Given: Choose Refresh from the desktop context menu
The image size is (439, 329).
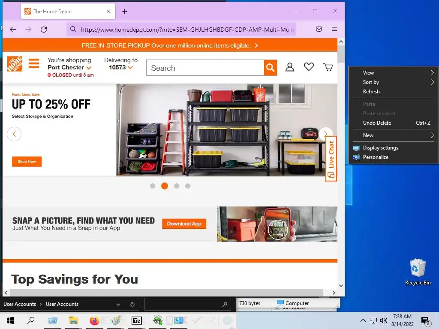Looking at the screenshot, I should pos(394,92).
